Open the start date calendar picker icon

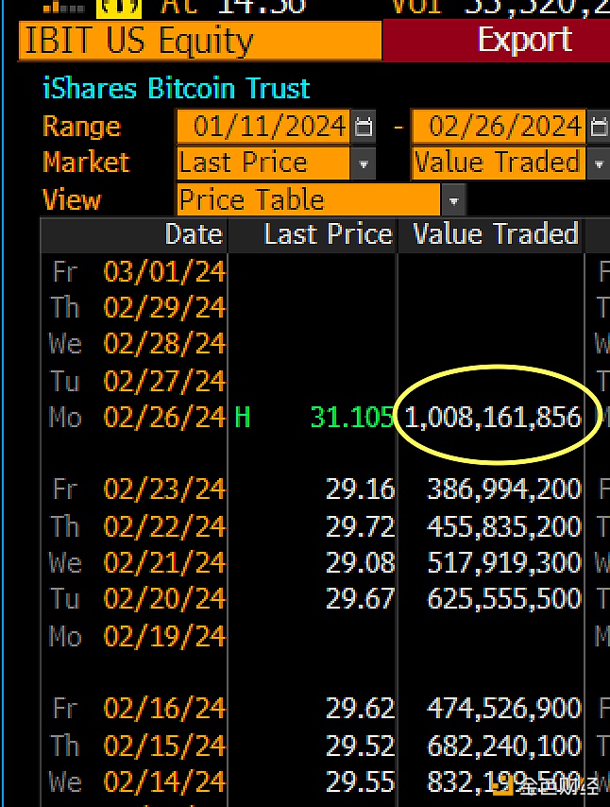(364, 127)
